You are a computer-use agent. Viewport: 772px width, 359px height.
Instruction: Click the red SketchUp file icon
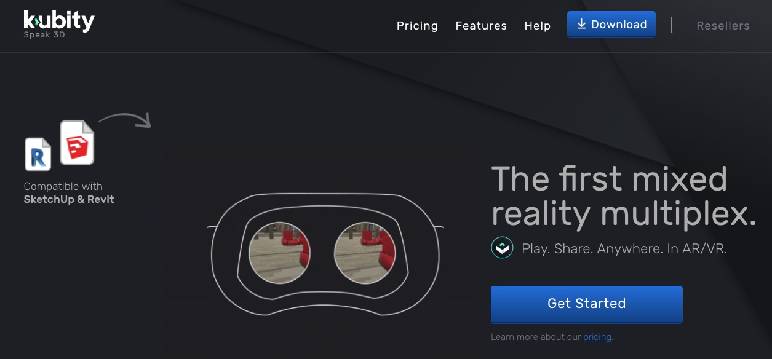point(77,143)
